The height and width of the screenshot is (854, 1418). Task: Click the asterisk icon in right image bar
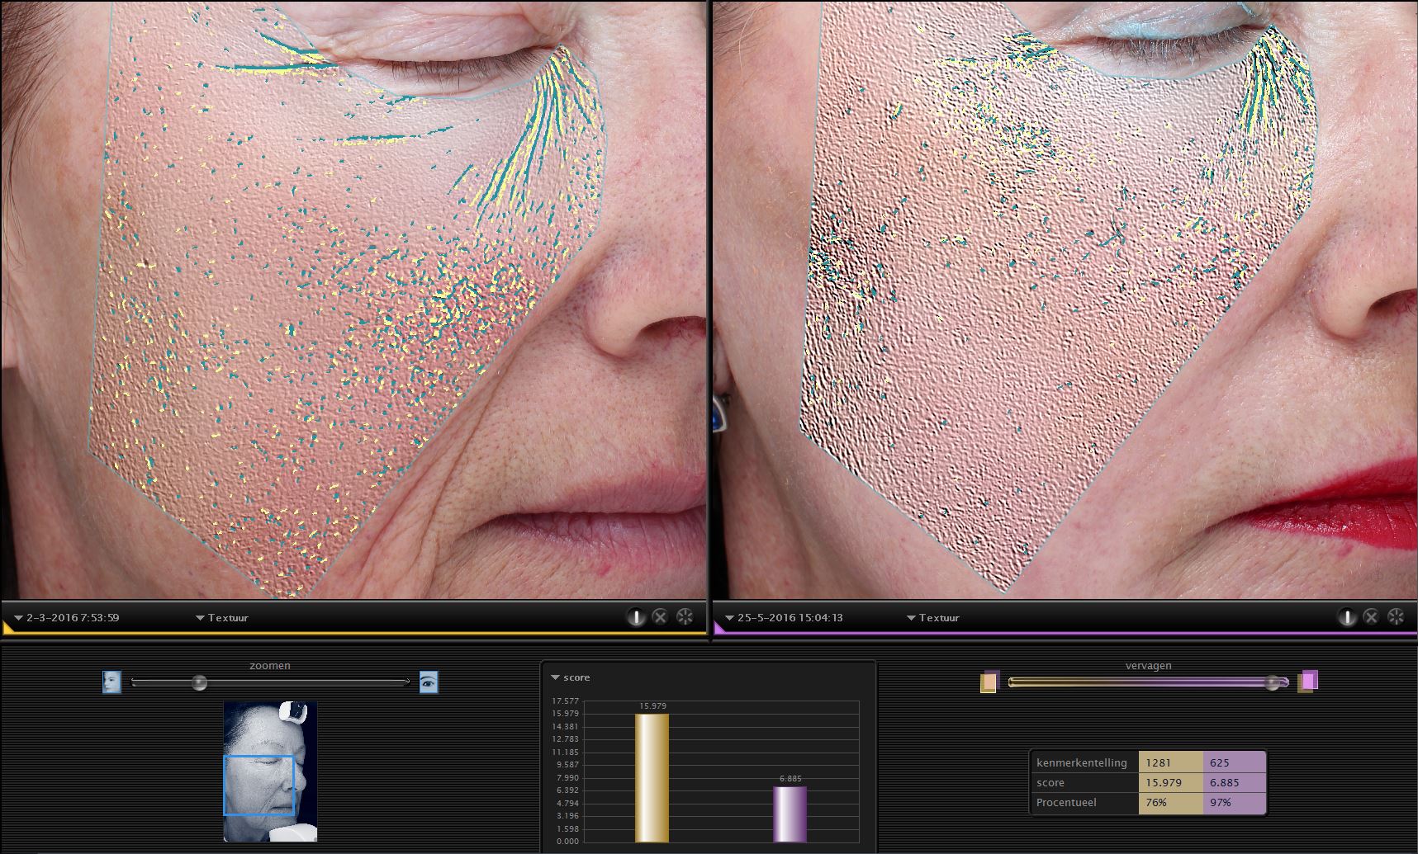pyautogui.click(x=1396, y=616)
